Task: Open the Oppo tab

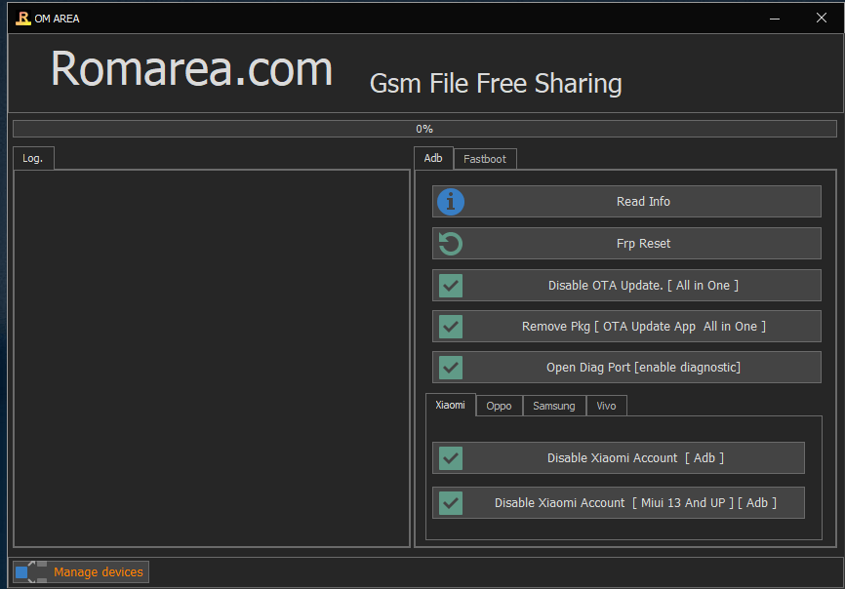Action: tap(499, 405)
